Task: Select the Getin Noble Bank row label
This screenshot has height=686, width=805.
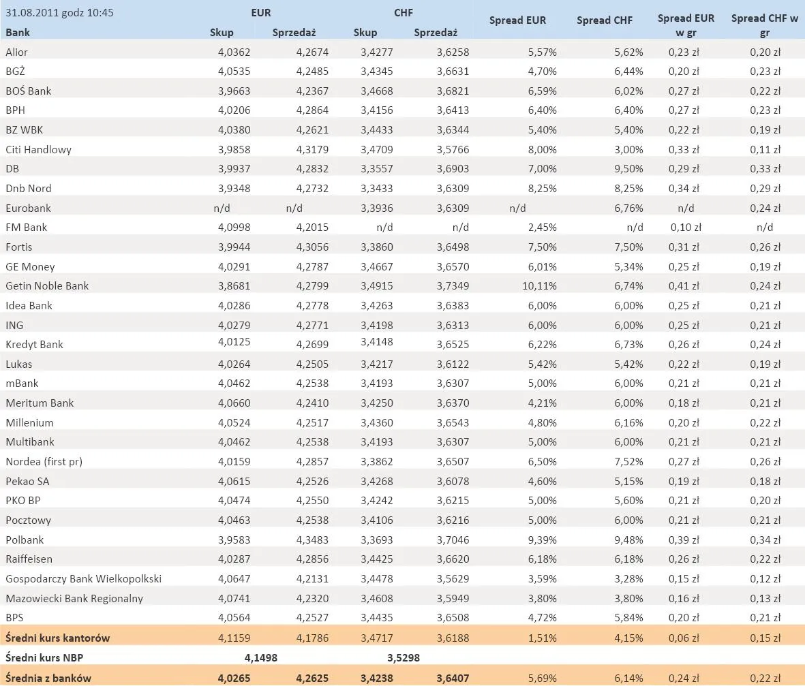Action: [47, 286]
